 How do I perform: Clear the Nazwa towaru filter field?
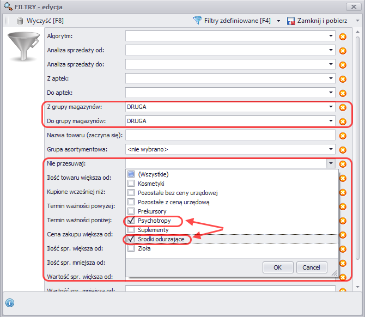[343, 136]
